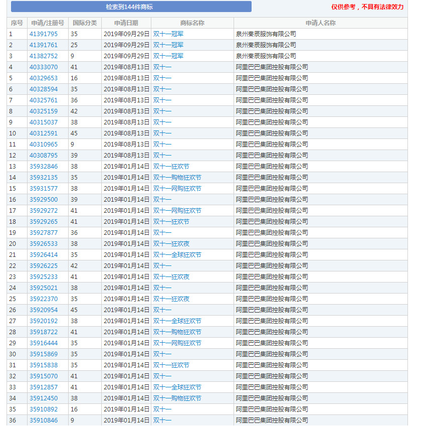
Task: Open registration number 35925021
Action: point(43,288)
